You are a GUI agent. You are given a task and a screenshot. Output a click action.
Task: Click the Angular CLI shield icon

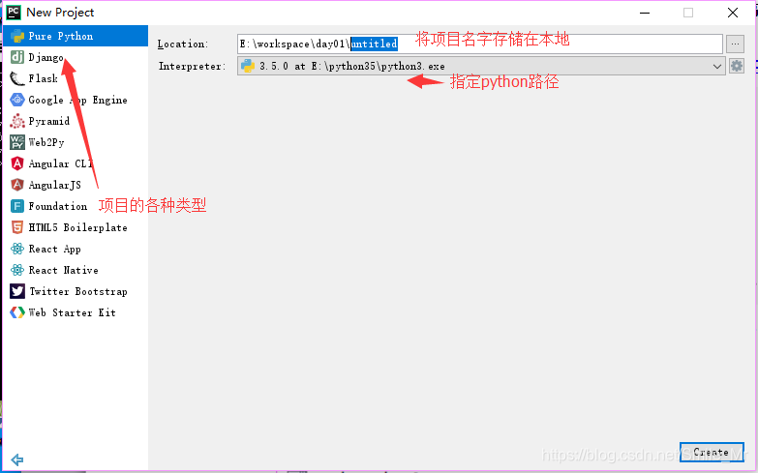(17, 163)
